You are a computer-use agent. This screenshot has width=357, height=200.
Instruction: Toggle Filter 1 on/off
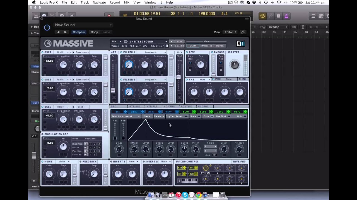pos(121,52)
